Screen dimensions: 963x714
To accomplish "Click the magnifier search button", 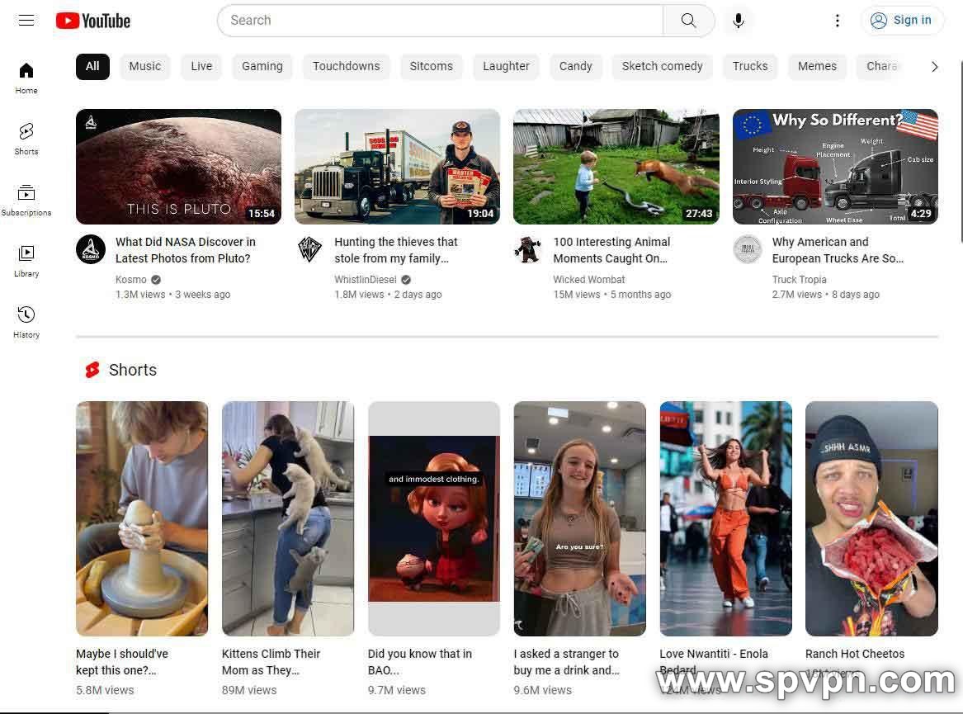I will [x=688, y=21].
